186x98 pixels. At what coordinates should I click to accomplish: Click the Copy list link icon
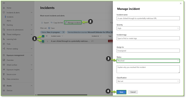pyautogui.click(x=52, y=23)
